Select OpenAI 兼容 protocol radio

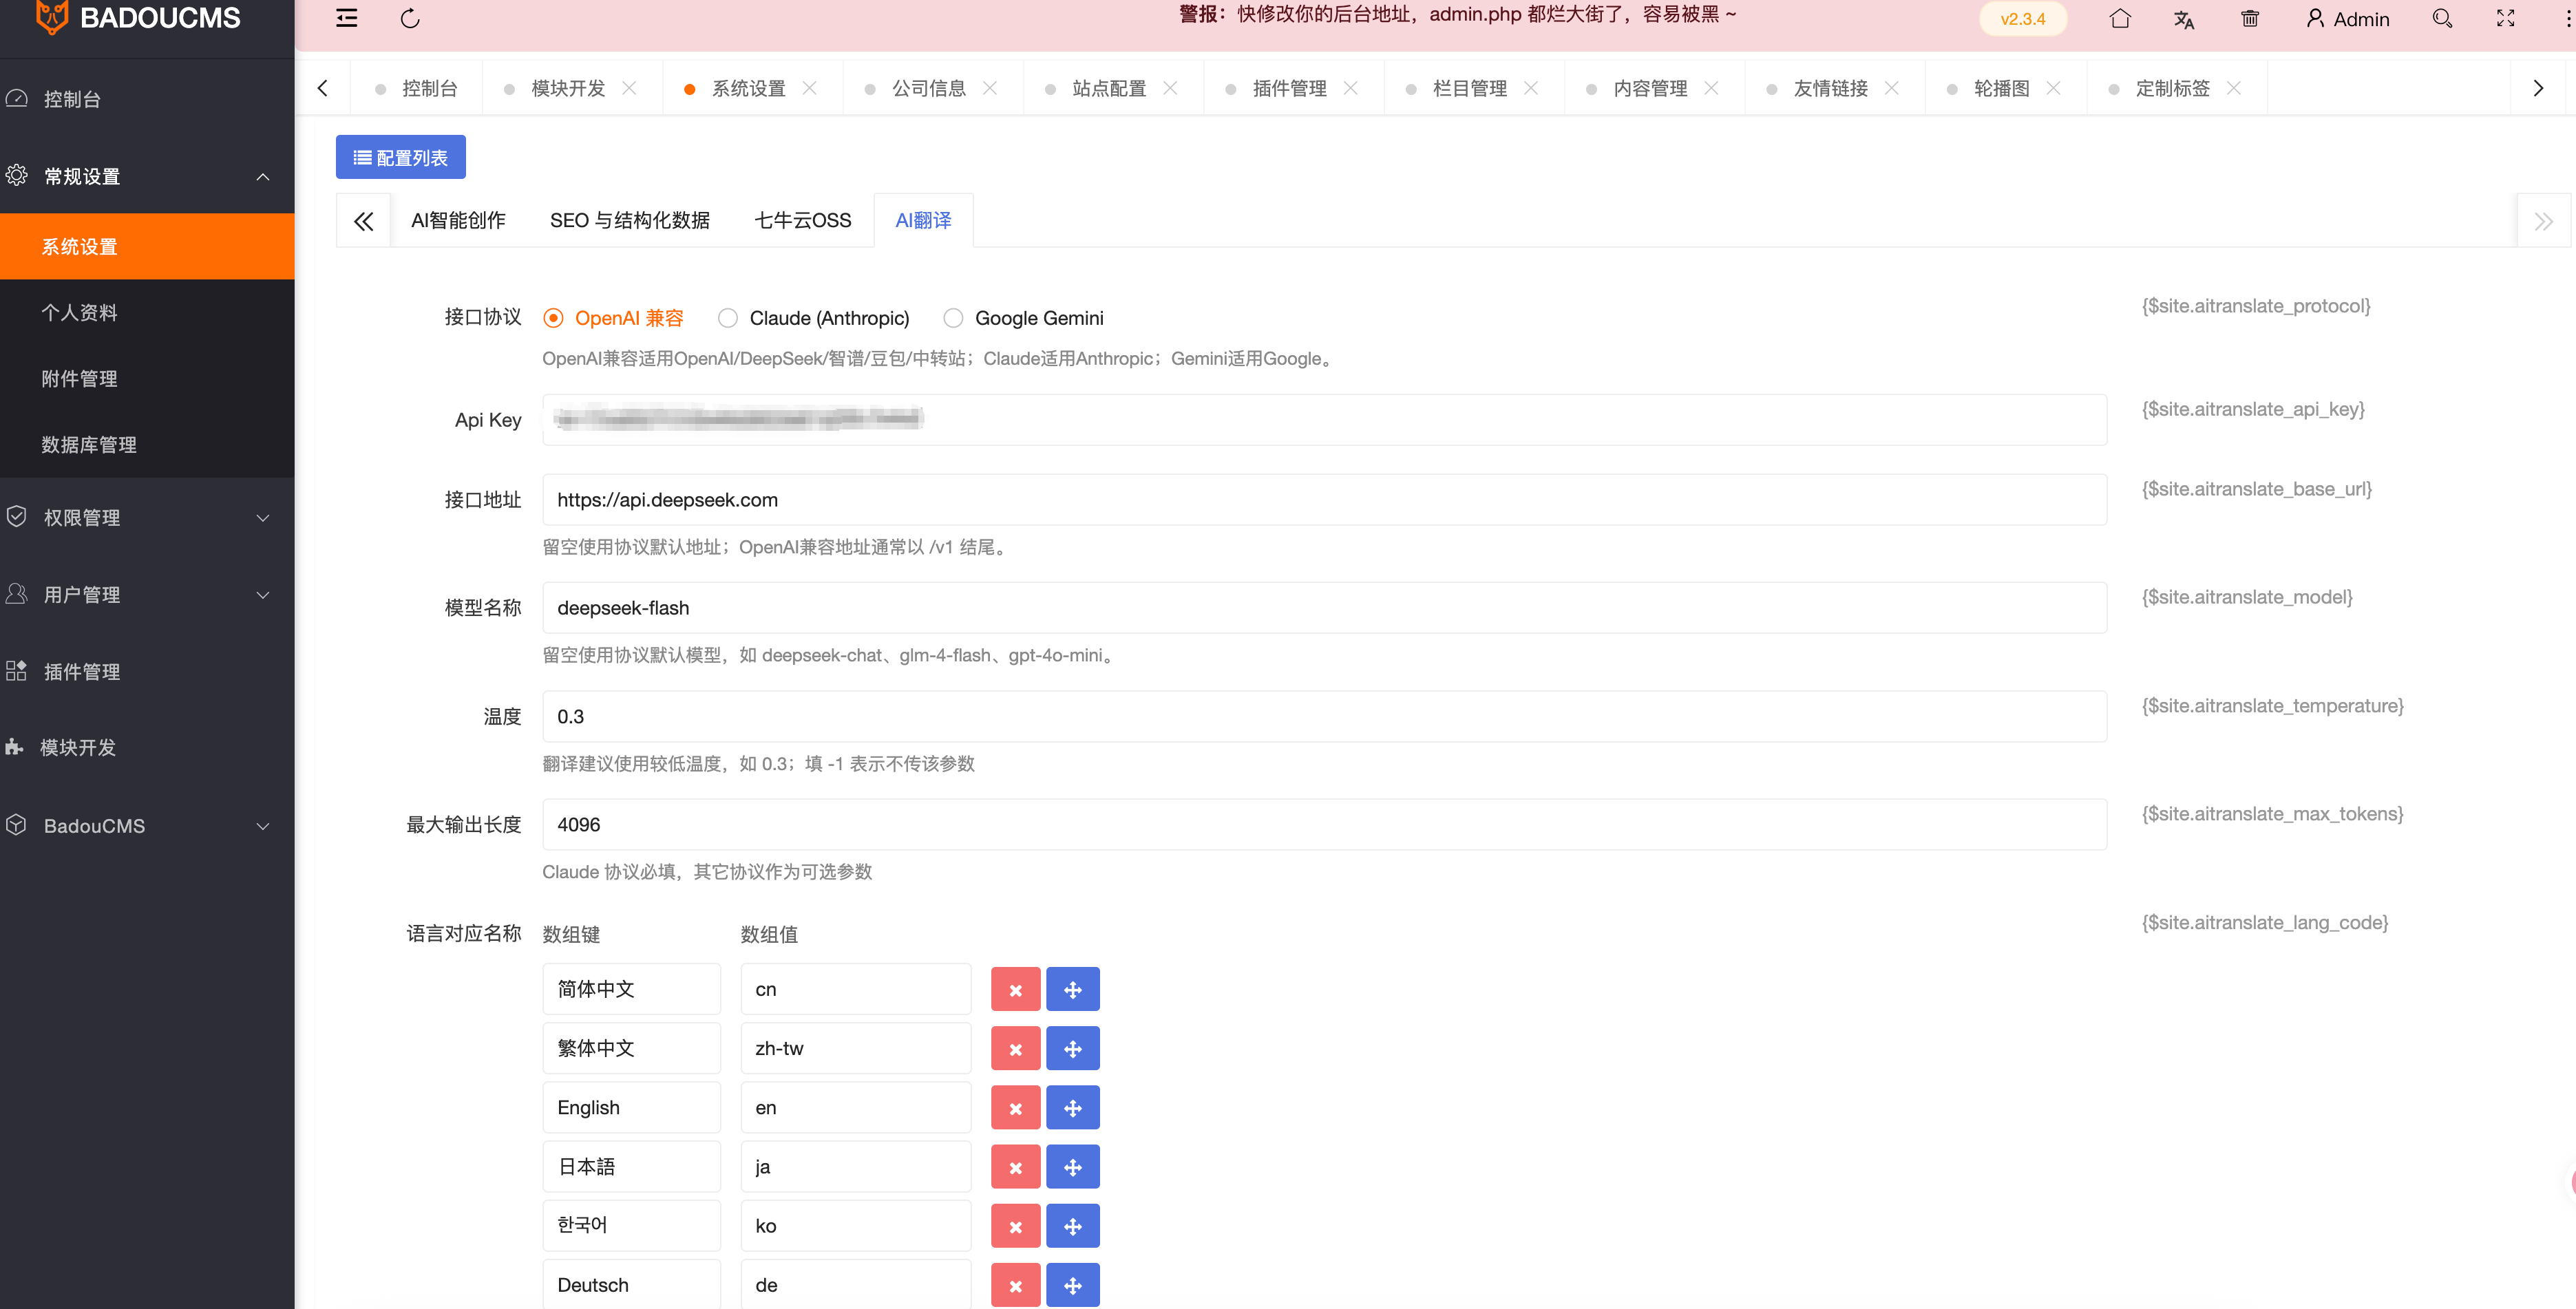pos(553,318)
